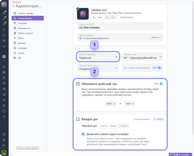Screen dimensions: 194x156
Task: Toggle the 24-годинний формат switch
Action: pos(160,68)
